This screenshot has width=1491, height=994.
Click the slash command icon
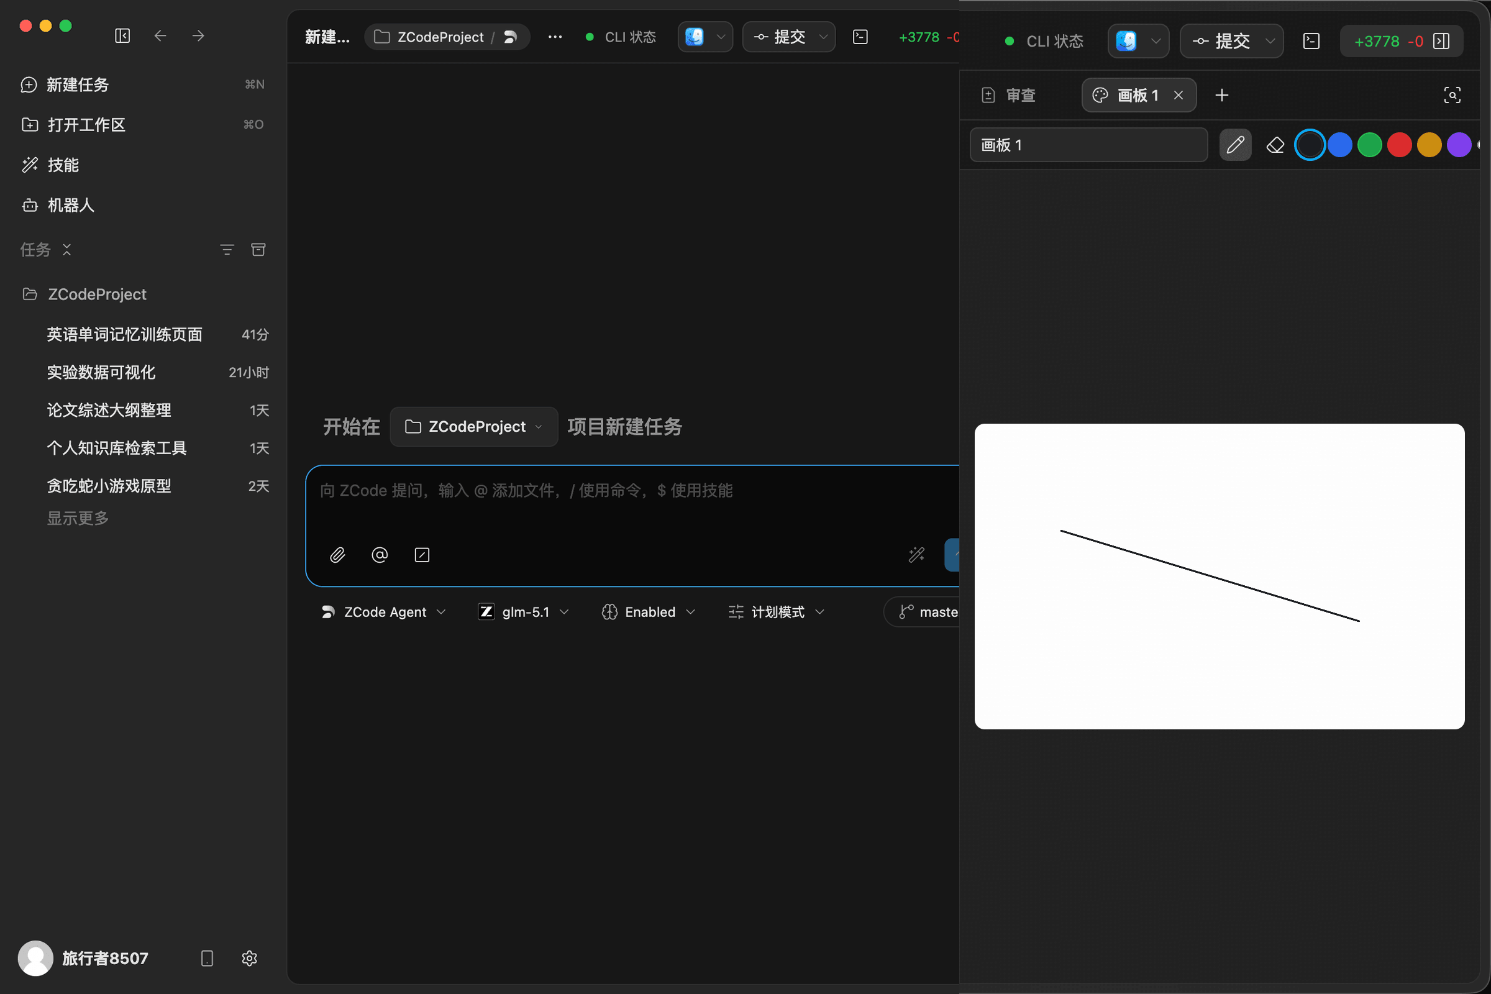click(422, 555)
